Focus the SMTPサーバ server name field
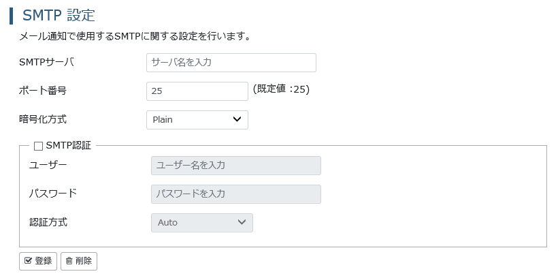The width and height of the screenshot is (560, 278). [x=231, y=63]
